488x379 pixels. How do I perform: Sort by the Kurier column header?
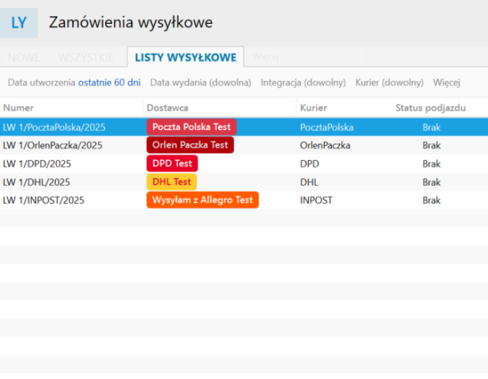tap(313, 108)
